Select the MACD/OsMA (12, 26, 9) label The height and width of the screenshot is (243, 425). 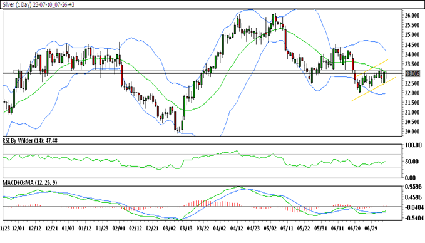[30, 182]
